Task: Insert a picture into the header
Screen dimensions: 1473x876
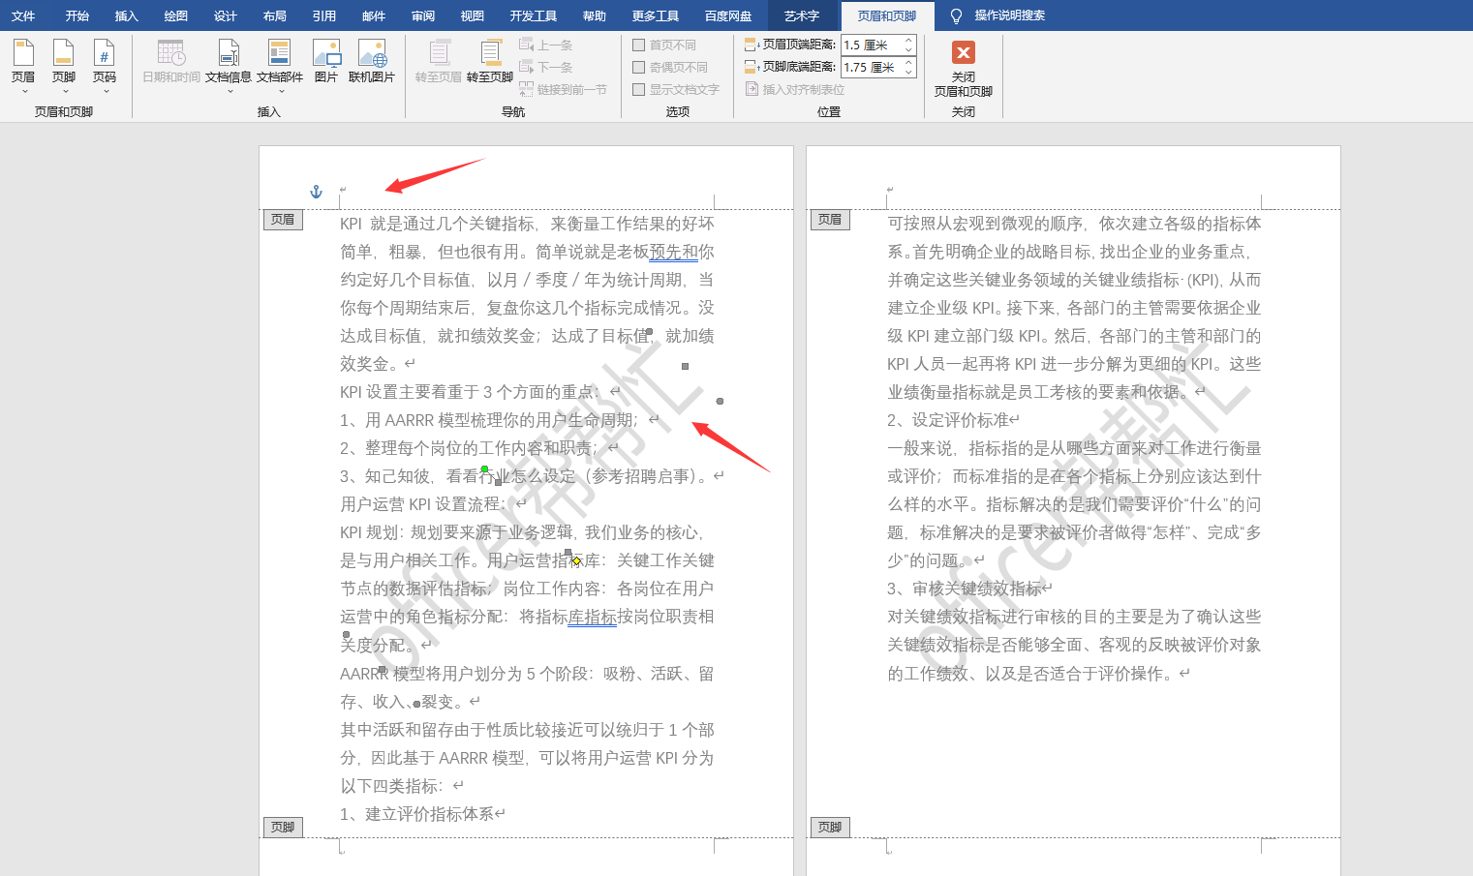Action: pos(329,60)
